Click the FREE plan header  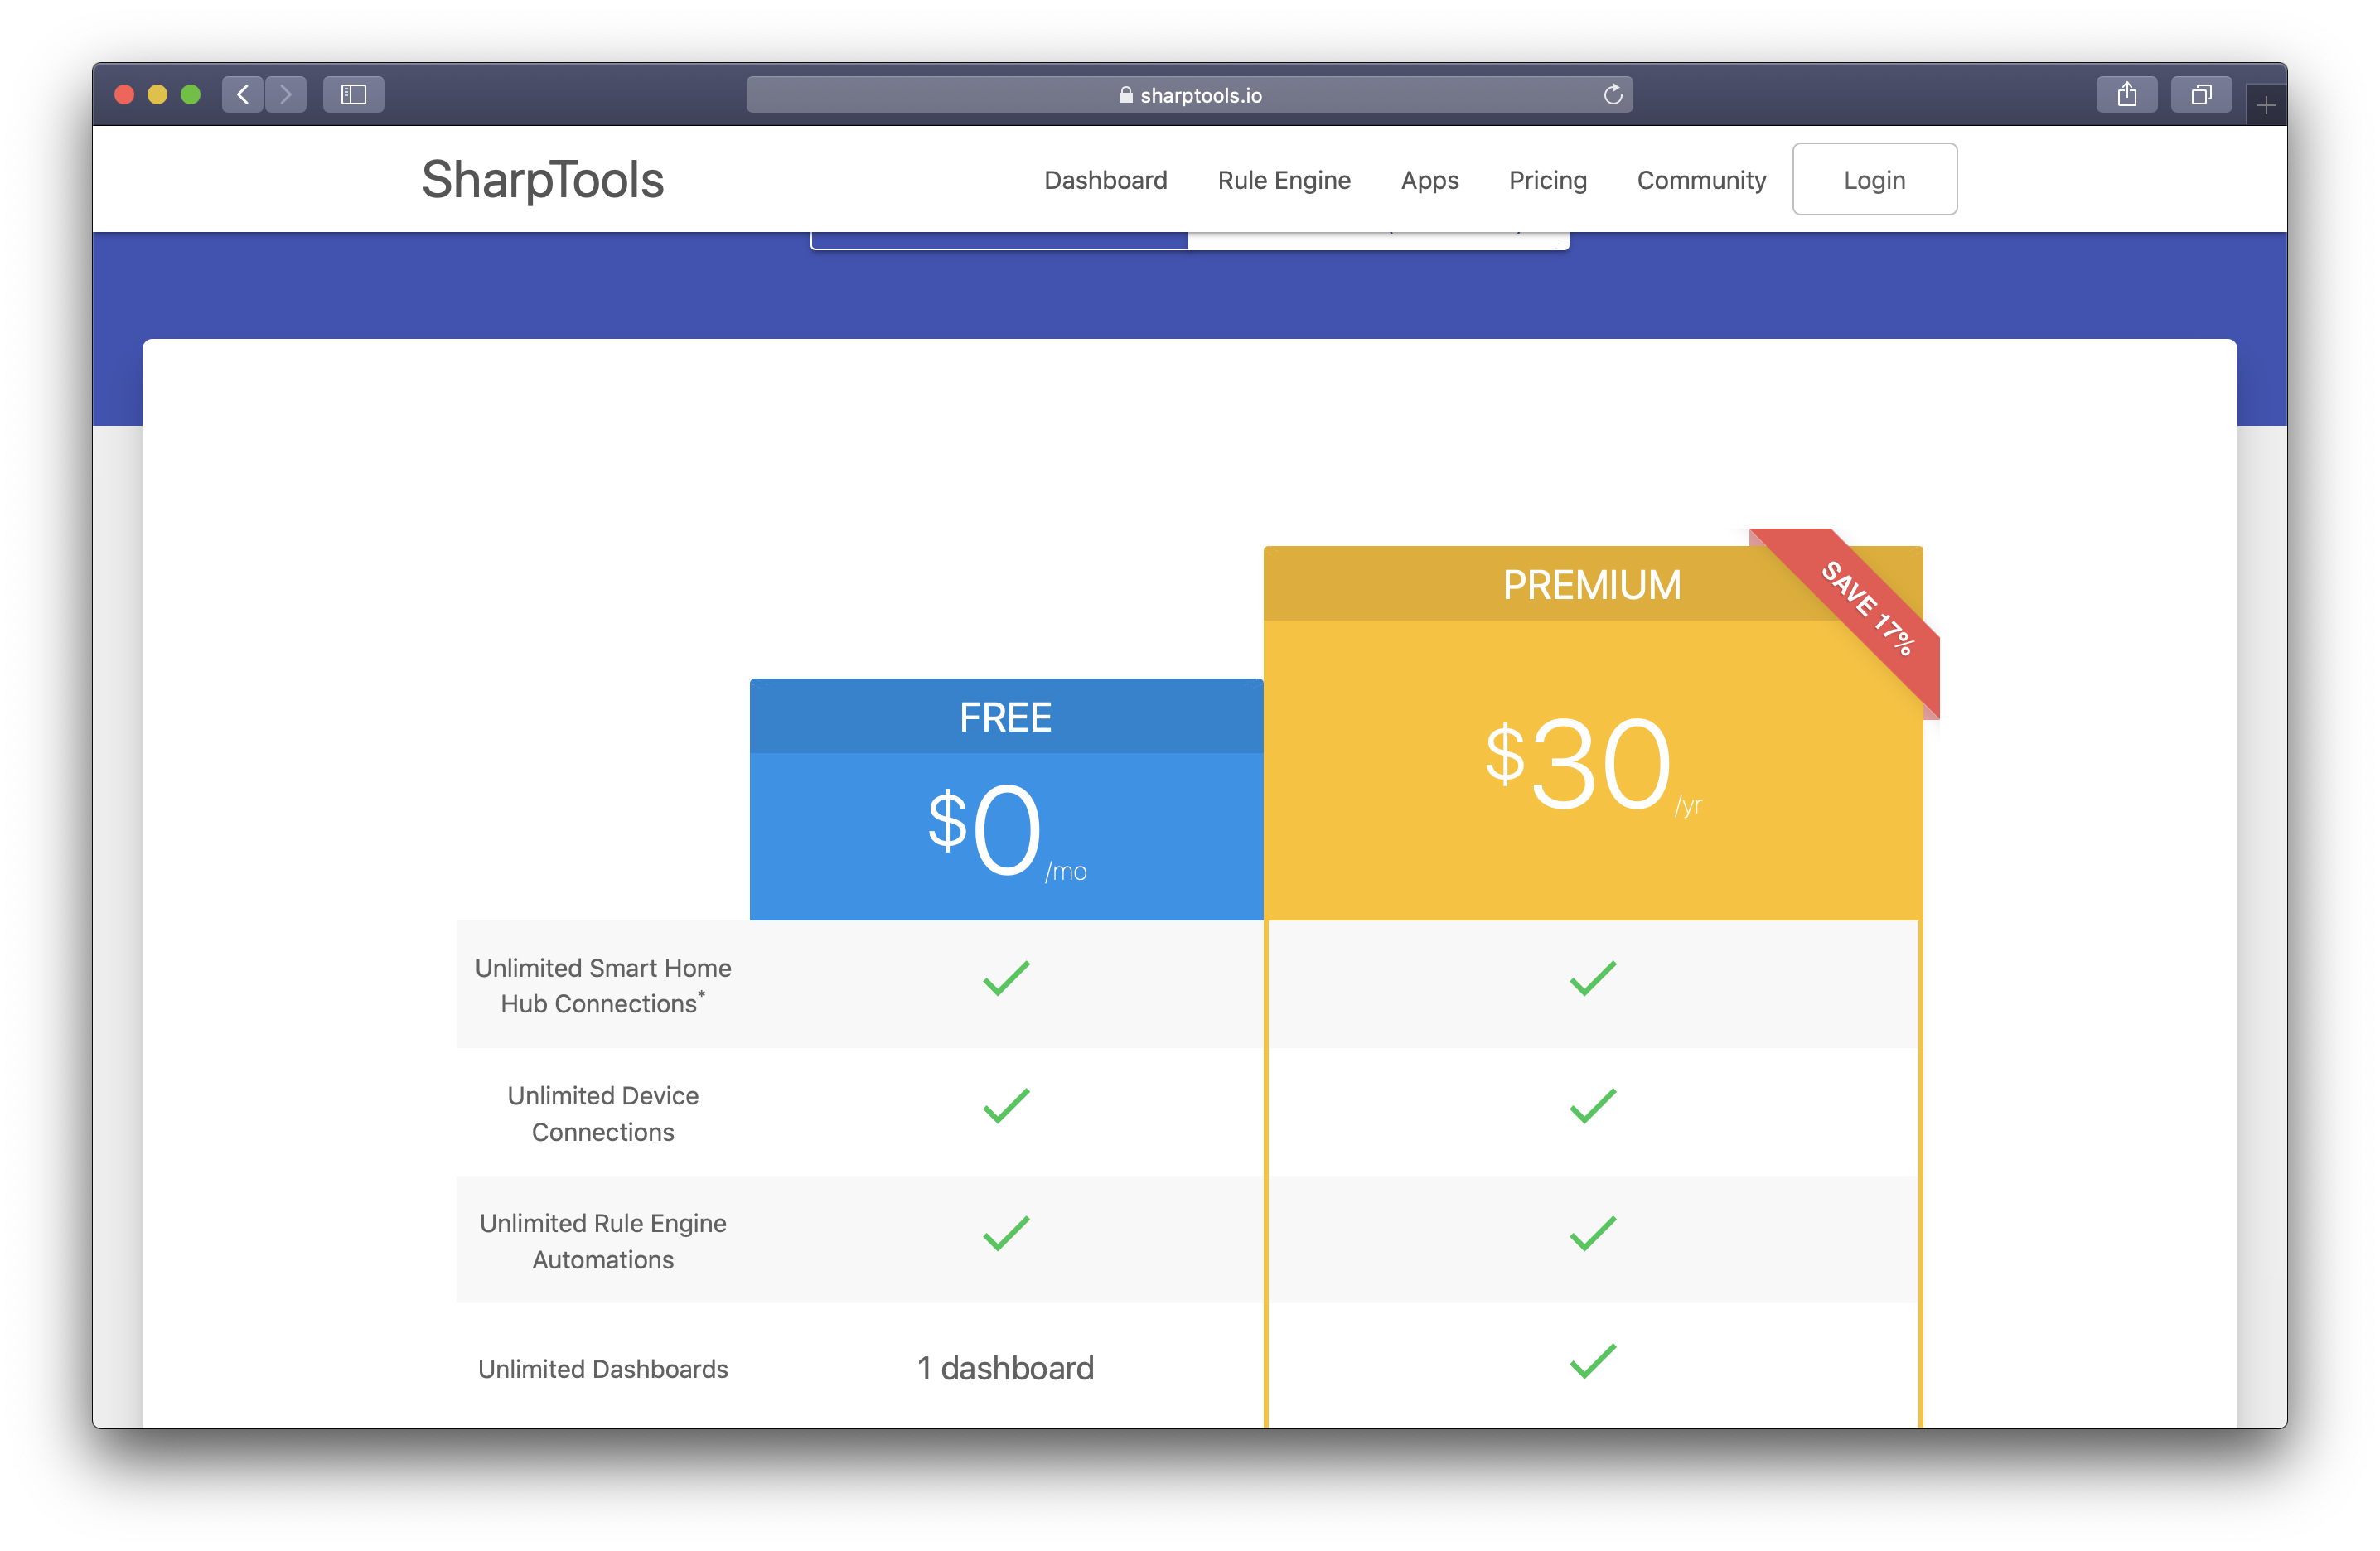[x=1005, y=717]
